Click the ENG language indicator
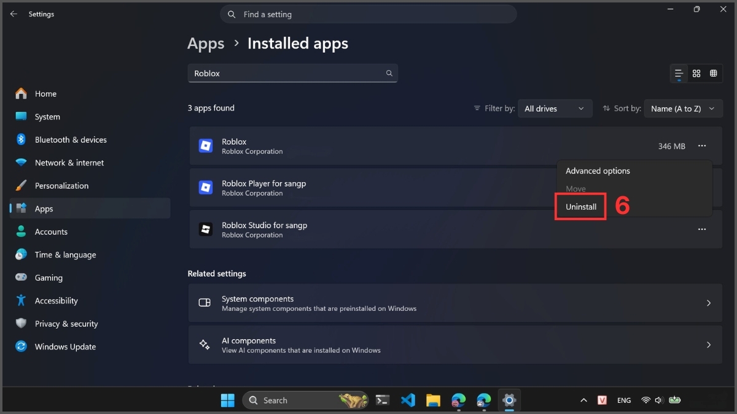737x414 pixels. 624,400
